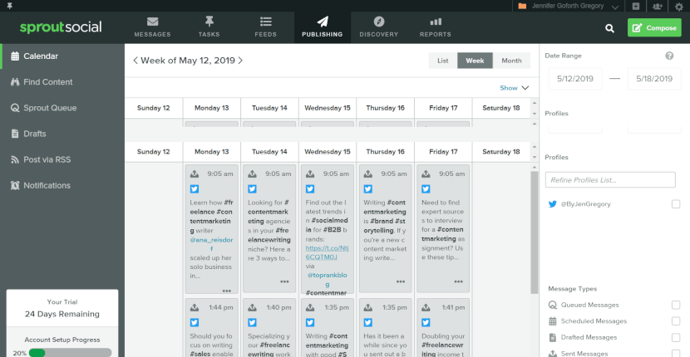Click the Twitter icon on Tuesday 9:05 am post
690x357 pixels.
(x=252, y=189)
